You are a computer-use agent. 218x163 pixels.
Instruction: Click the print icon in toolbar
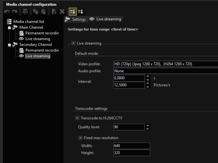pyautogui.click(x=25, y=11)
